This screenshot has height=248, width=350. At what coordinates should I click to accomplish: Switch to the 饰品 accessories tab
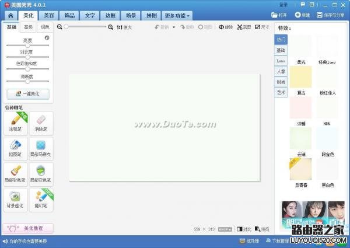69,16
